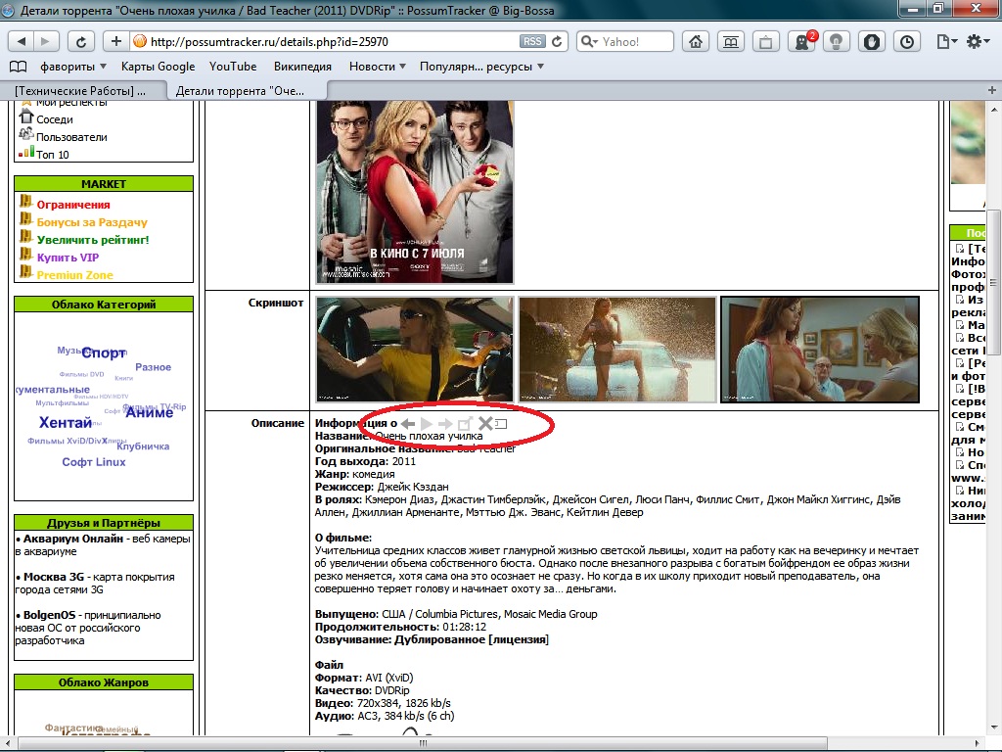This screenshot has height=752, width=1002.
Task: Open the car driving screenshot thumbnail
Action: tap(415, 350)
